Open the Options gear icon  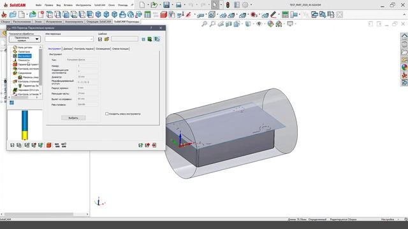245,4
